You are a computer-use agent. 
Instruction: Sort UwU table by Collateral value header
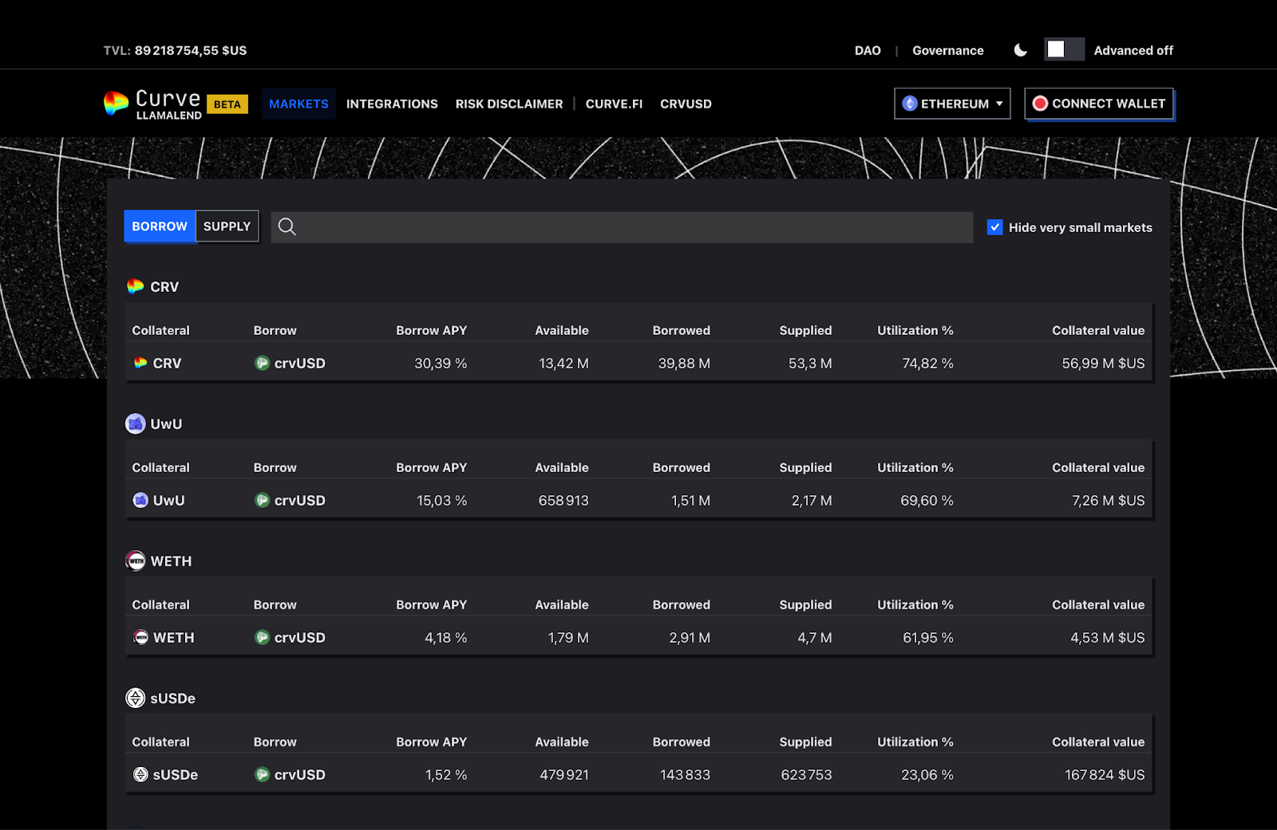[1098, 467]
